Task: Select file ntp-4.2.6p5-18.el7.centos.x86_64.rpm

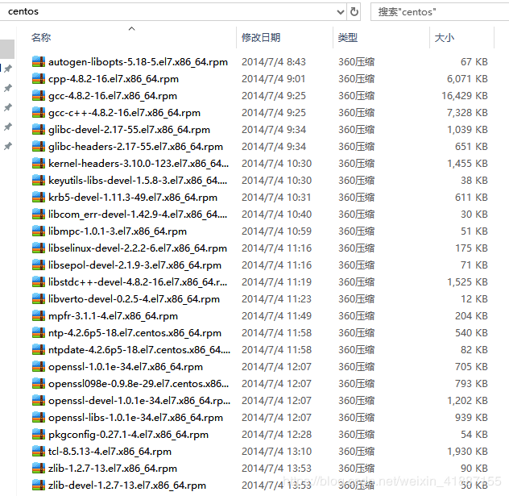Action: click(x=134, y=332)
